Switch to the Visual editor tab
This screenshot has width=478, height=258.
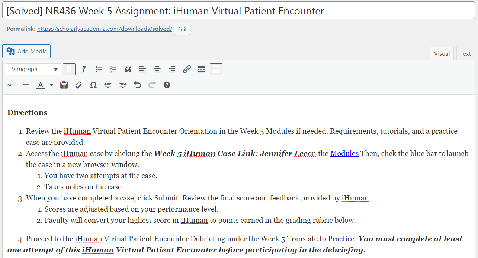[442, 53]
